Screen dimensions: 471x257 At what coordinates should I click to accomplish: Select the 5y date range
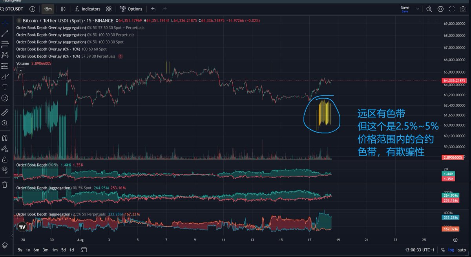pos(20,250)
